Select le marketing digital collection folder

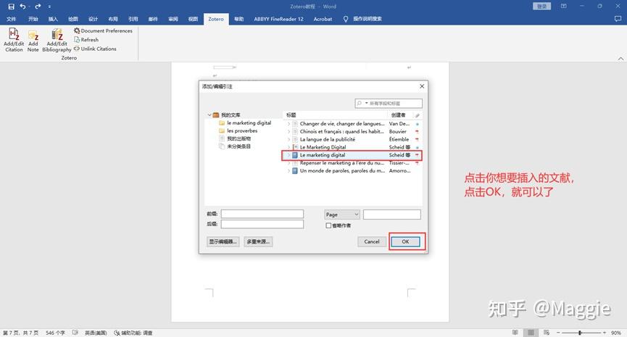[x=245, y=122]
